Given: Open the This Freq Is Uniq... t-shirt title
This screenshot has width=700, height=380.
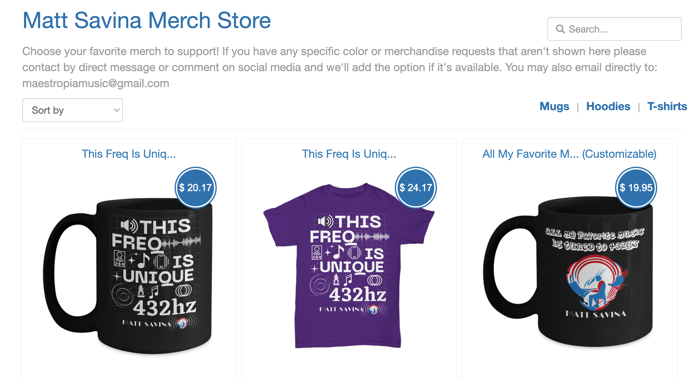Looking at the screenshot, I should 349,154.
